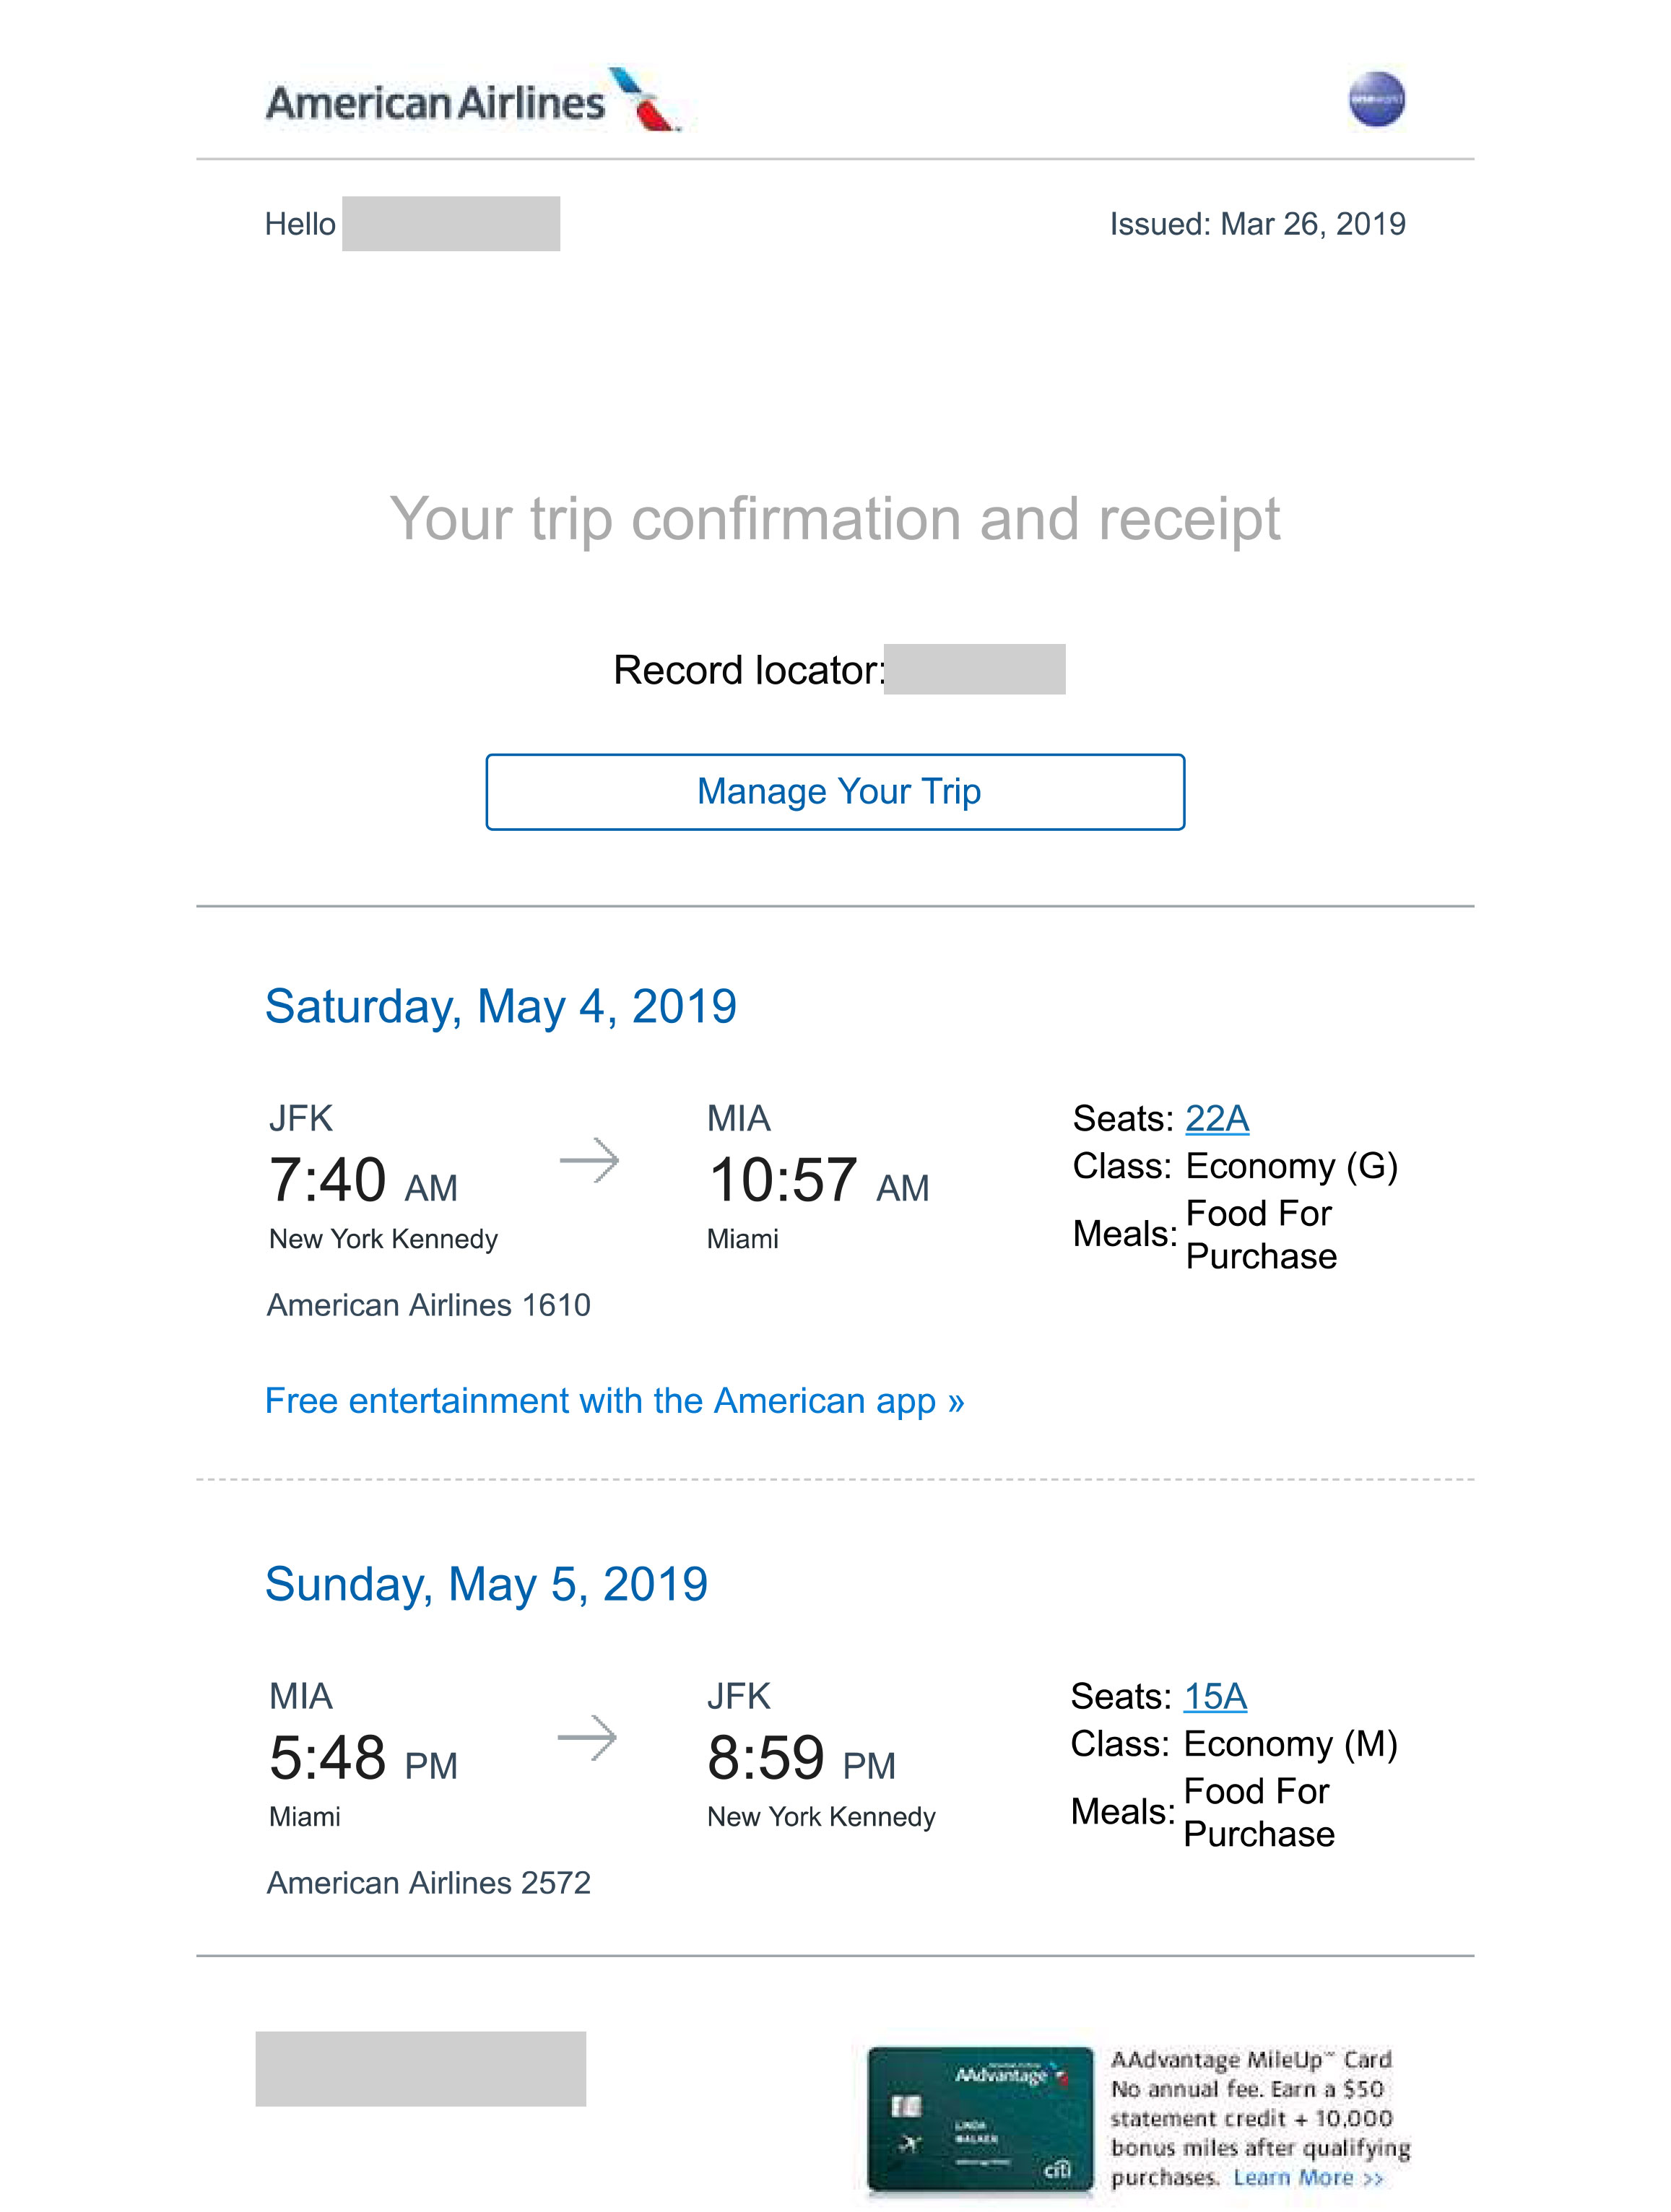Open Free entertainment with the American app link

(x=614, y=1401)
